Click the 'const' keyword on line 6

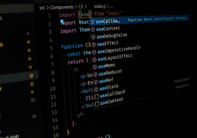click(74, 54)
